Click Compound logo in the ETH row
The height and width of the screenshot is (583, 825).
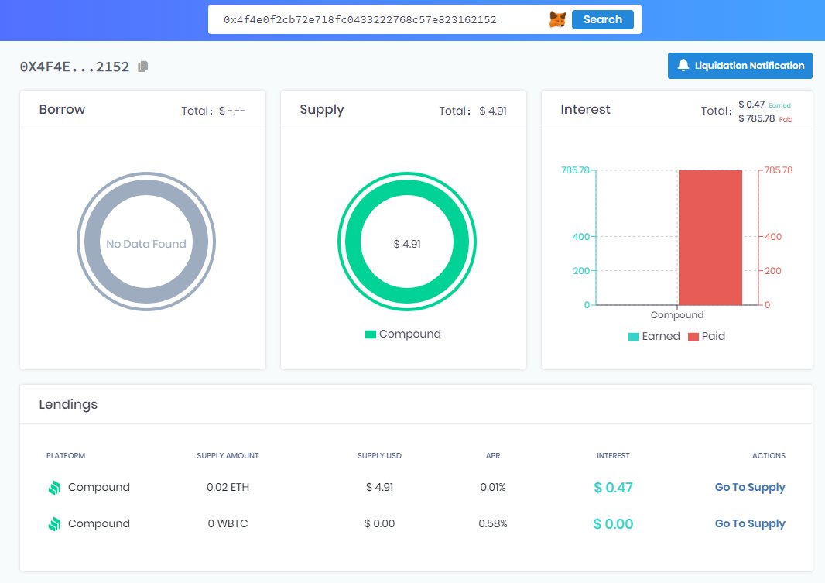[x=54, y=488]
